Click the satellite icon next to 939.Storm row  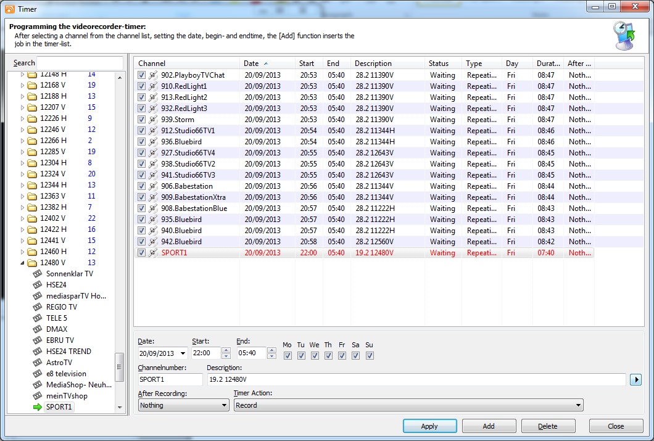tap(153, 120)
